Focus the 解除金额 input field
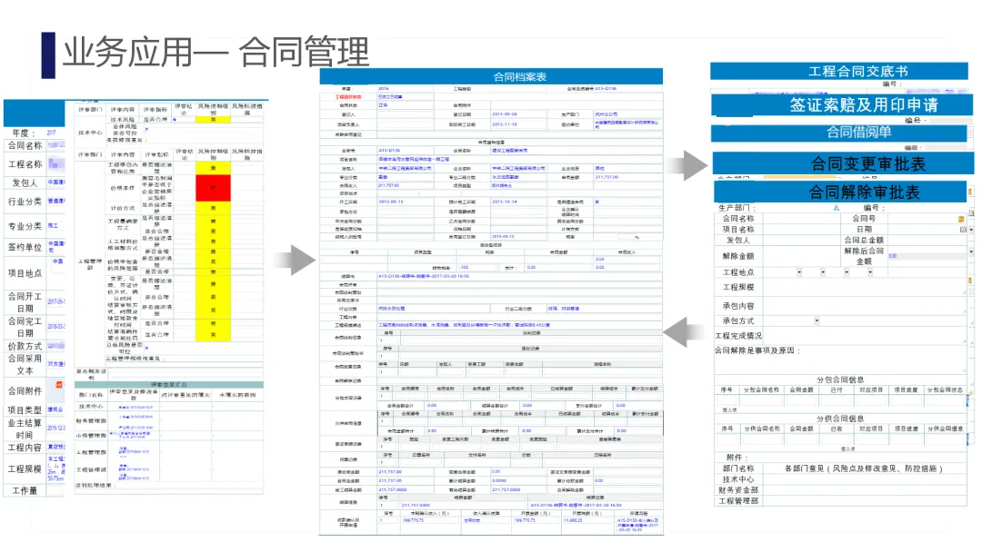 800,256
